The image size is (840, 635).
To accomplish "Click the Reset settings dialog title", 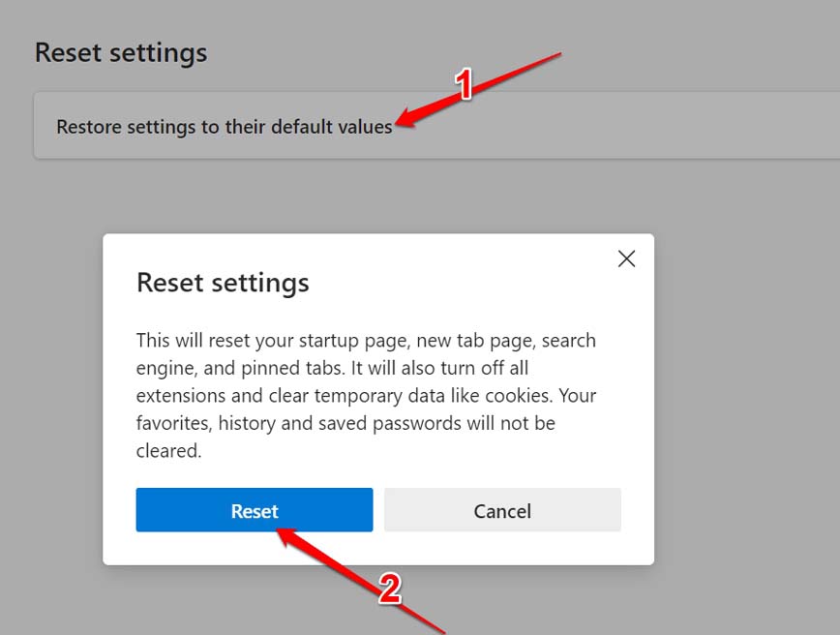I will 223,282.
